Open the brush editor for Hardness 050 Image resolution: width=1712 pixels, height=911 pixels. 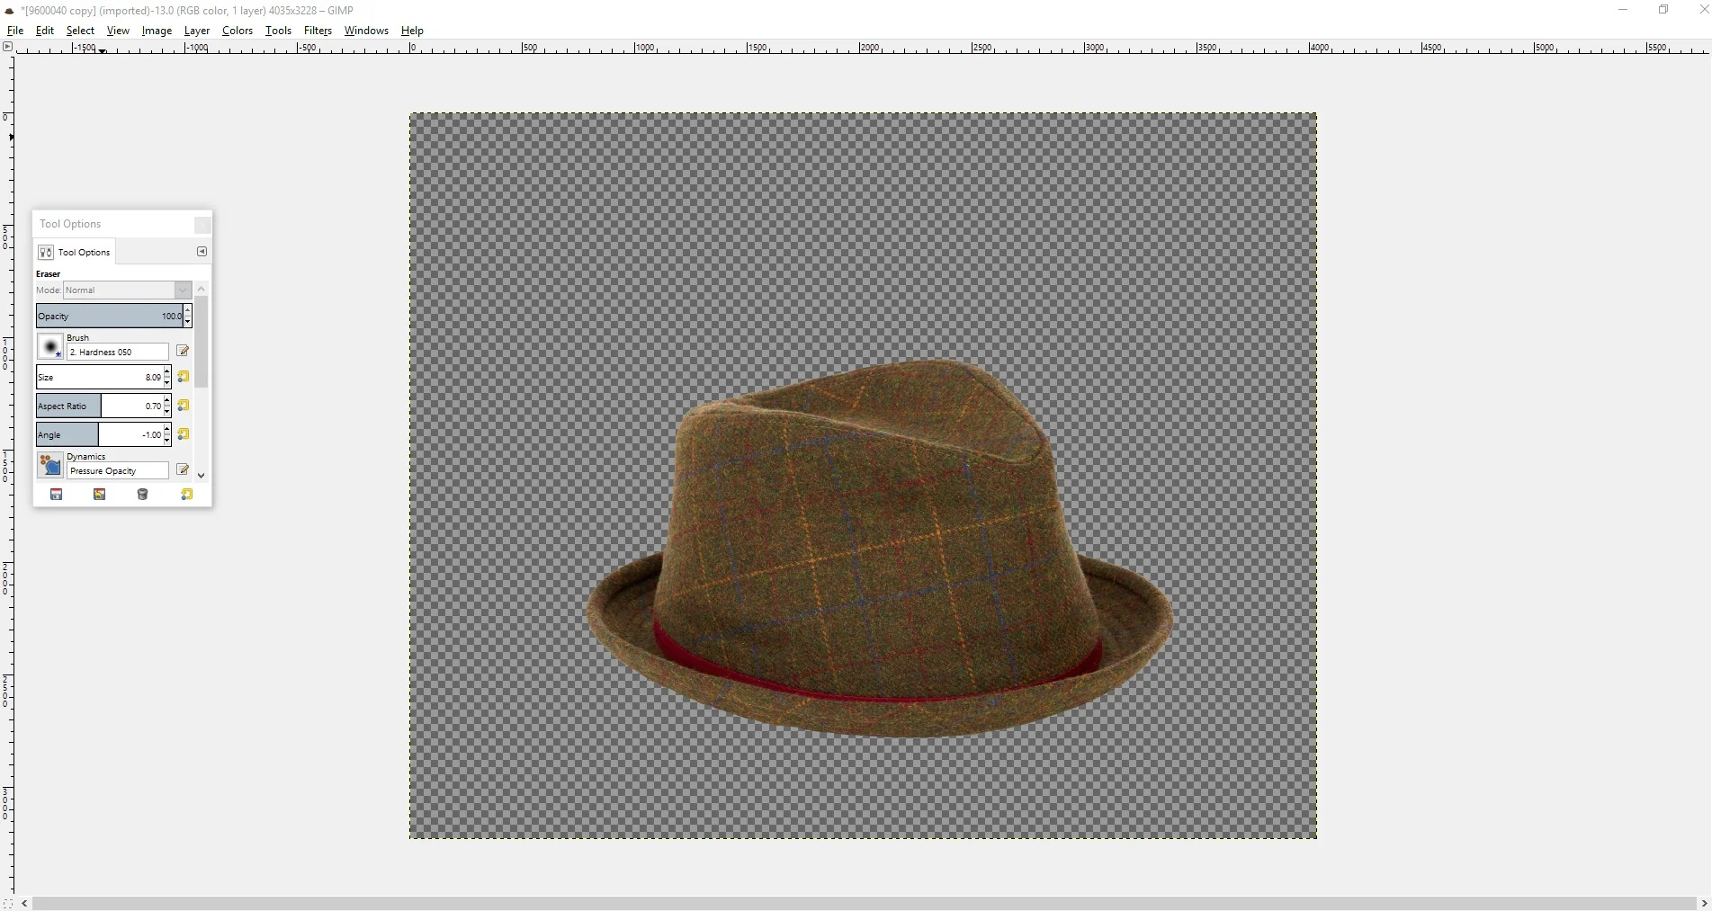[x=183, y=351]
